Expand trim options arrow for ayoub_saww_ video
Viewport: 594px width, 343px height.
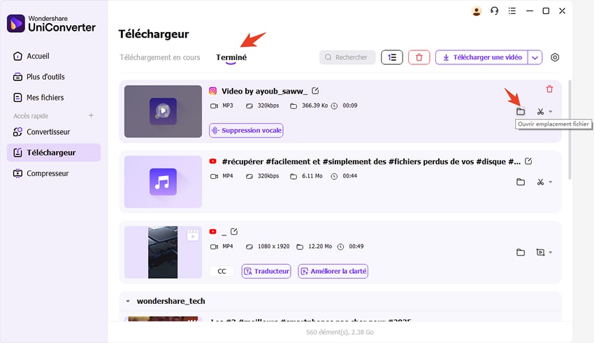[551, 112]
